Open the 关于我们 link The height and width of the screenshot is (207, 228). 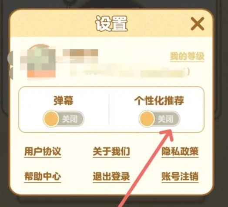click(111, 151)
